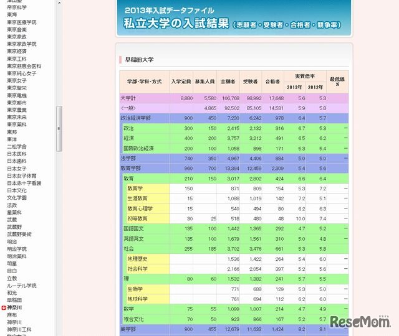Open the 日本歯科 entry
399x336 pixels.
pyautogui.click(x=17, y=161)
